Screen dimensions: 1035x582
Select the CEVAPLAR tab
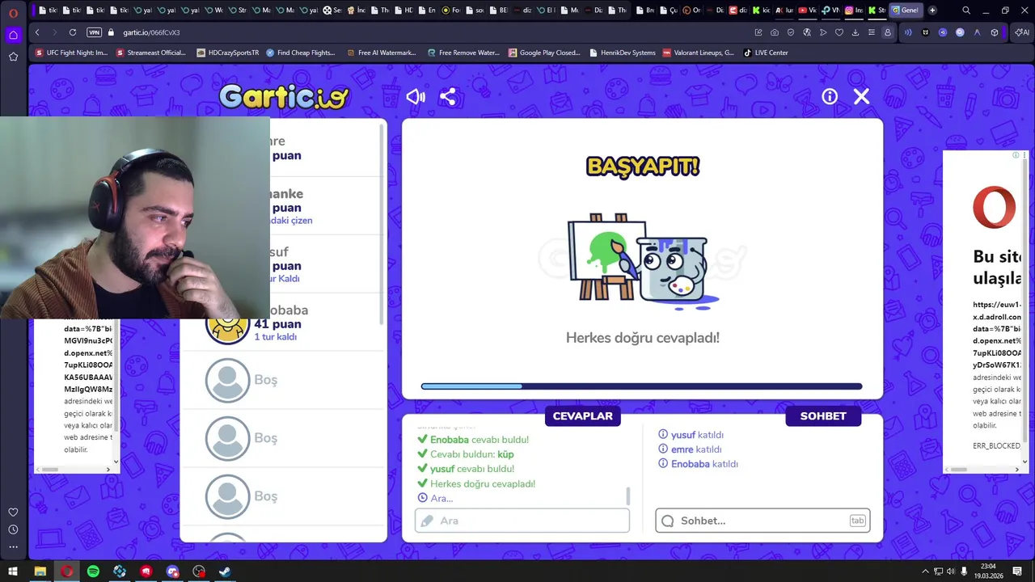click(x=583, y=415)
